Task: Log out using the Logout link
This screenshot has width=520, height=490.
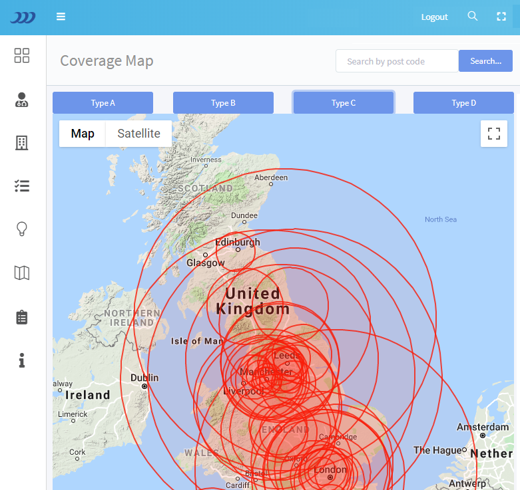Action: 434,17
